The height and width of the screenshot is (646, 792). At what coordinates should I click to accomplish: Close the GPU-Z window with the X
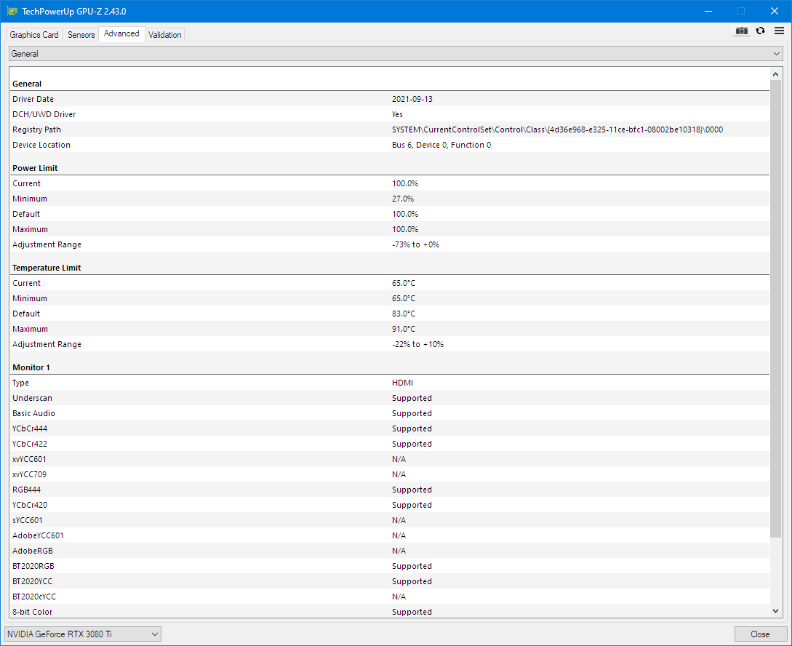pyautogui.click(x=775, y=11)
